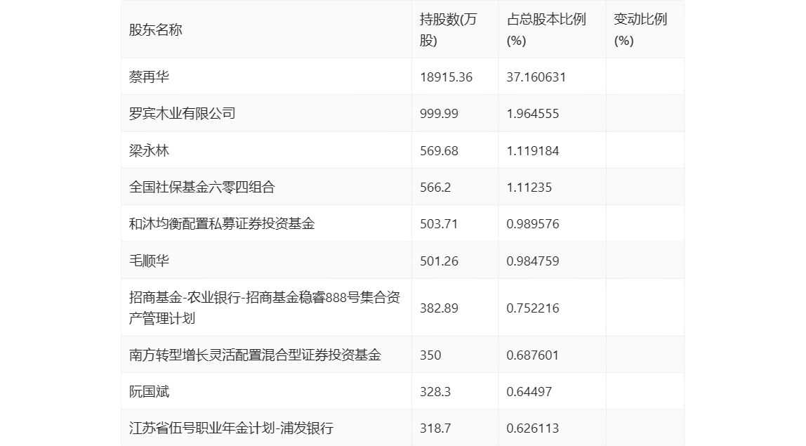Select percentage value 1.964555
This screenshot has width=806, height=446.
pyautogui.click(x=532, y=114)
